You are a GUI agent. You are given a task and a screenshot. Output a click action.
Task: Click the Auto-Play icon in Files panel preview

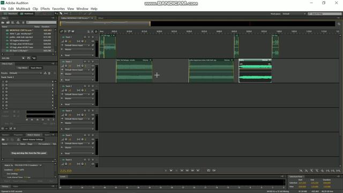click(x=34, y=58)
